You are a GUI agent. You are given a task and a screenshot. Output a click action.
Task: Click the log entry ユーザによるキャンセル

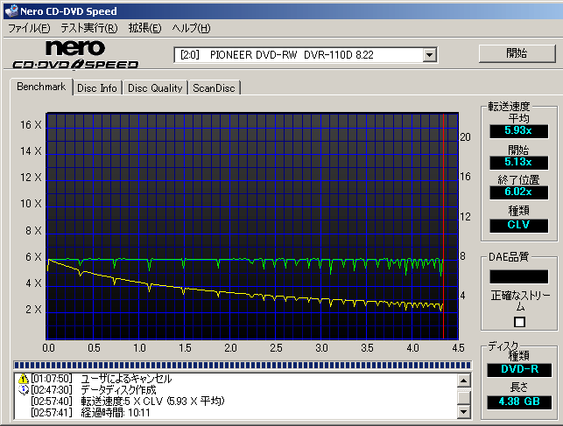(126, 379)
